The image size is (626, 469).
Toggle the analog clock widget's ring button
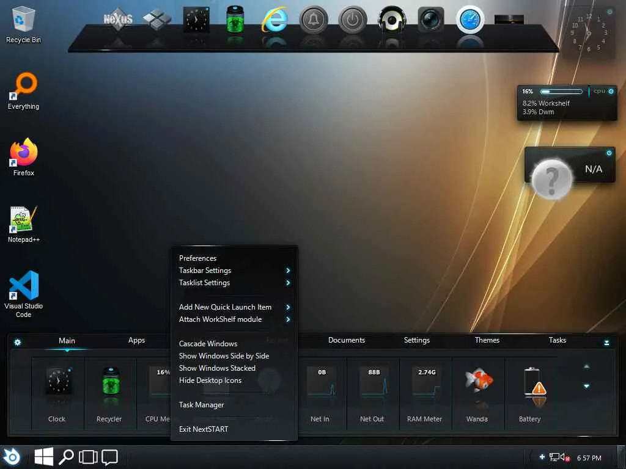[609, 12]
